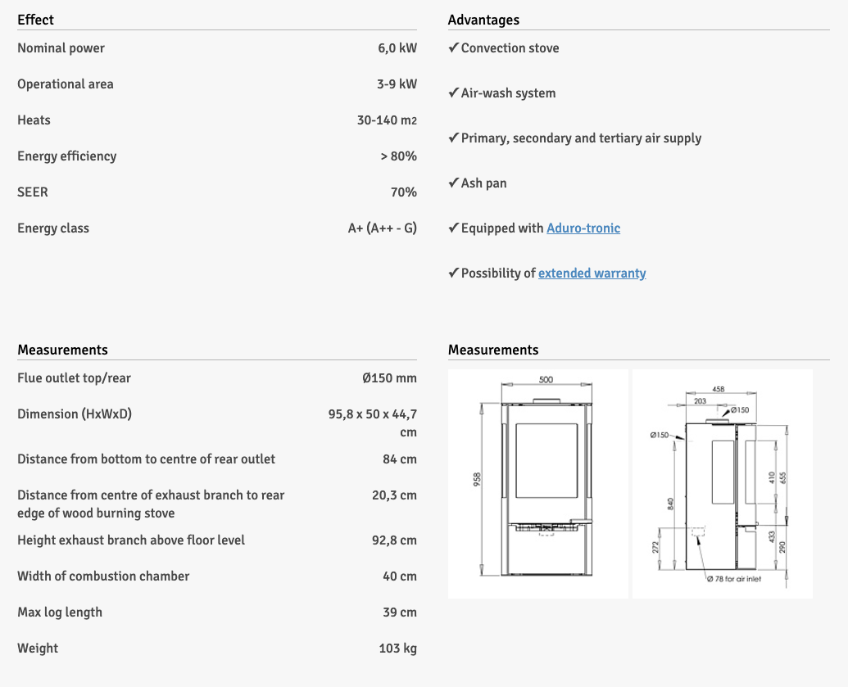Click the Weight 103 kg value
Screen dimensions: 848x687
[x=397, y=649]
